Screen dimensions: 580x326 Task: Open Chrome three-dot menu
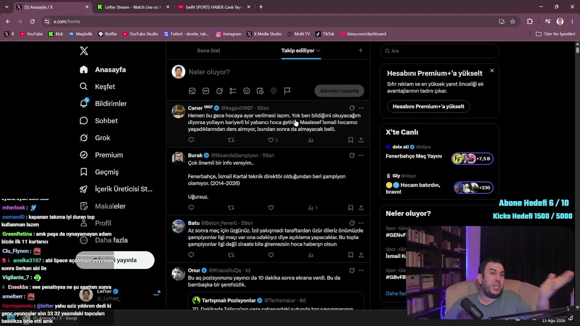(x=572, y=21)
